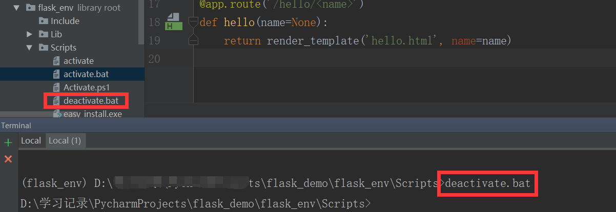This screenshot has height=212, width=616.
Task: Collapse the flask_env library root folder
Action: click(x=16, y=8)
